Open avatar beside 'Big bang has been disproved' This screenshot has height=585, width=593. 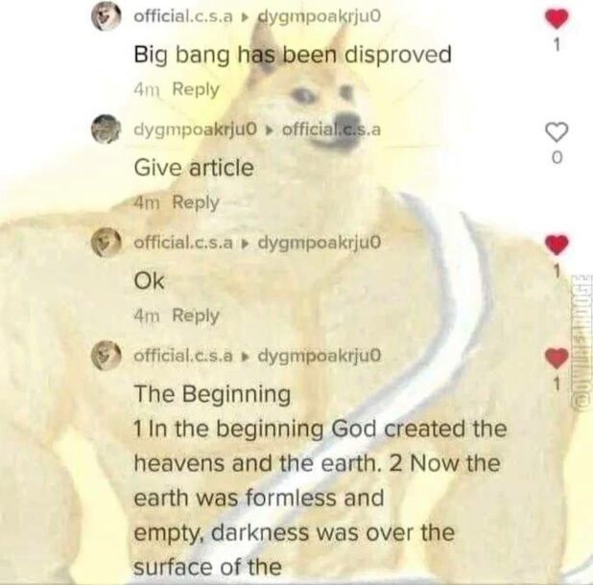[x=107, y=17]
